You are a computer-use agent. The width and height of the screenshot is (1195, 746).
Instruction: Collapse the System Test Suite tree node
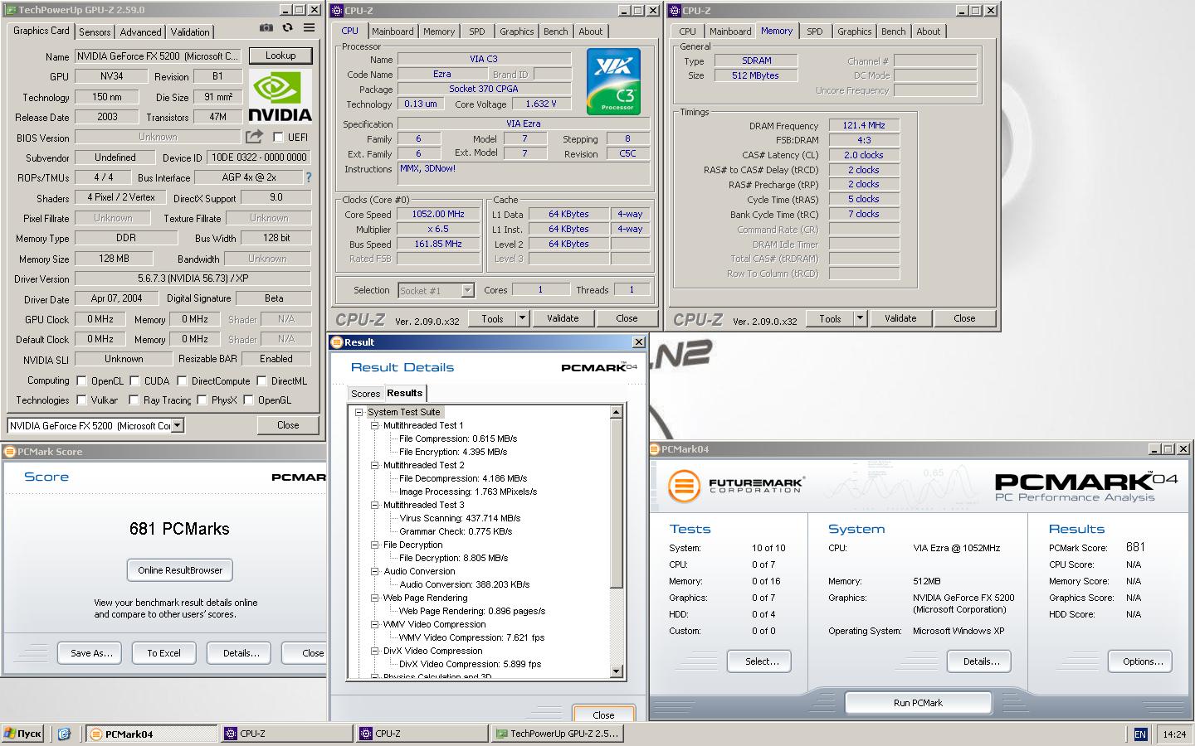(x=359, y=412)
